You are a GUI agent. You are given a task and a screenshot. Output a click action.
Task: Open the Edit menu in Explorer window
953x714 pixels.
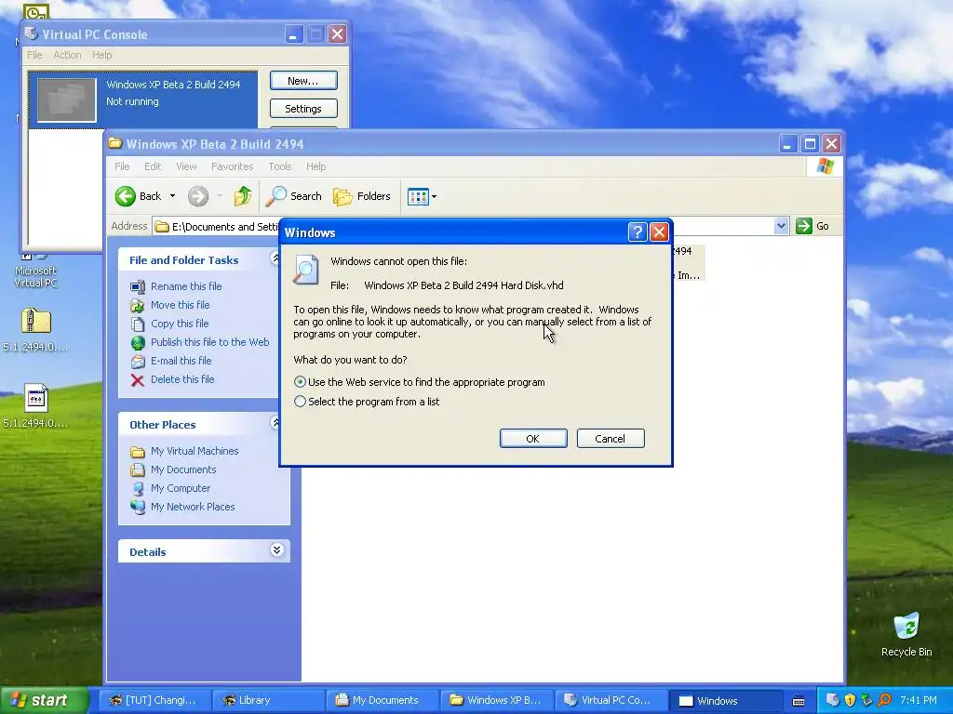click(x=153, y=166)
